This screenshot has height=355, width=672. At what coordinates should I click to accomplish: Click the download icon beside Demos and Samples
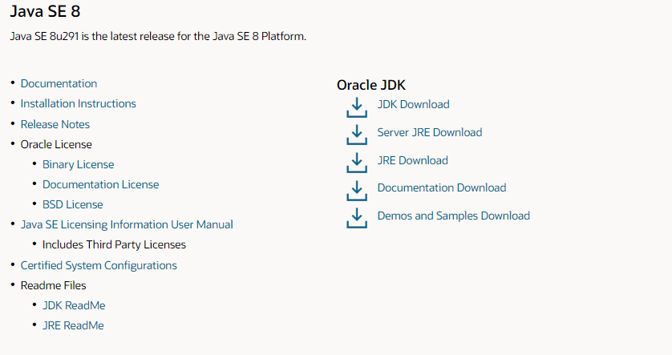pos(357,218)
